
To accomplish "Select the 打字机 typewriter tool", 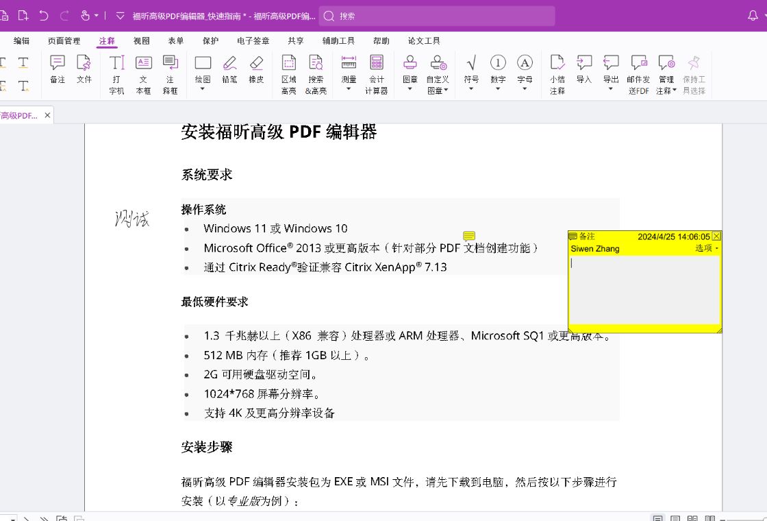I will (116, 75).
